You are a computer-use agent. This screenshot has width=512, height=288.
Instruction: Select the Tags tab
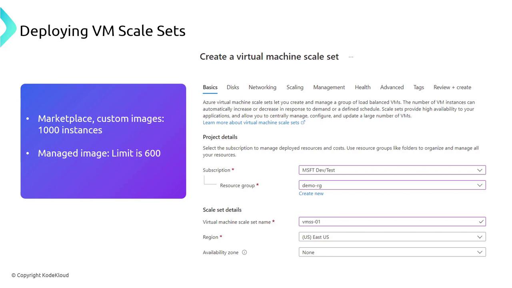[418, 87]
